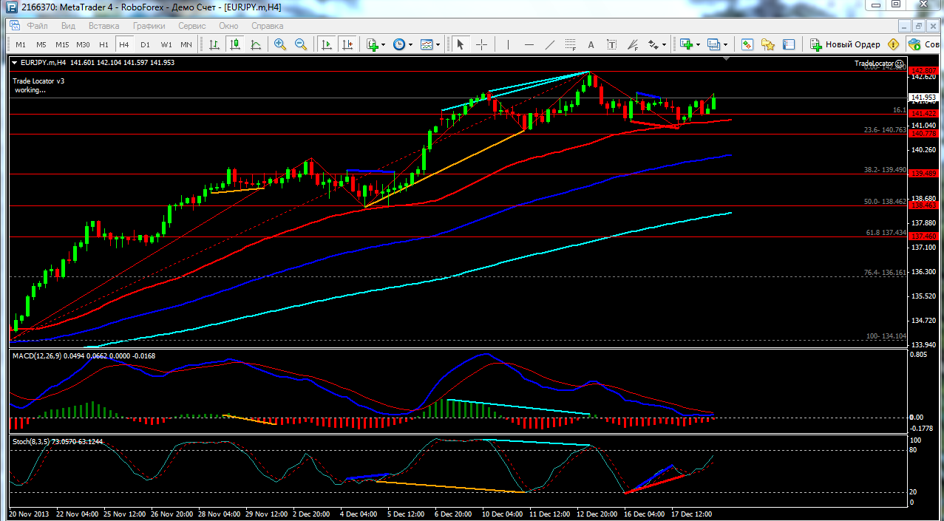Screen dimensions: 944x521
Task: Toggle the chart auto scroll button
Action: 327,44
